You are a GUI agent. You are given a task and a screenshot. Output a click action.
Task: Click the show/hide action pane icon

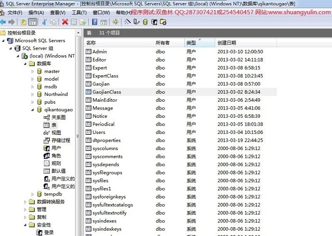103,22
